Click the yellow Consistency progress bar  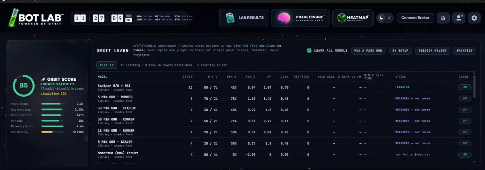(52, 132)
